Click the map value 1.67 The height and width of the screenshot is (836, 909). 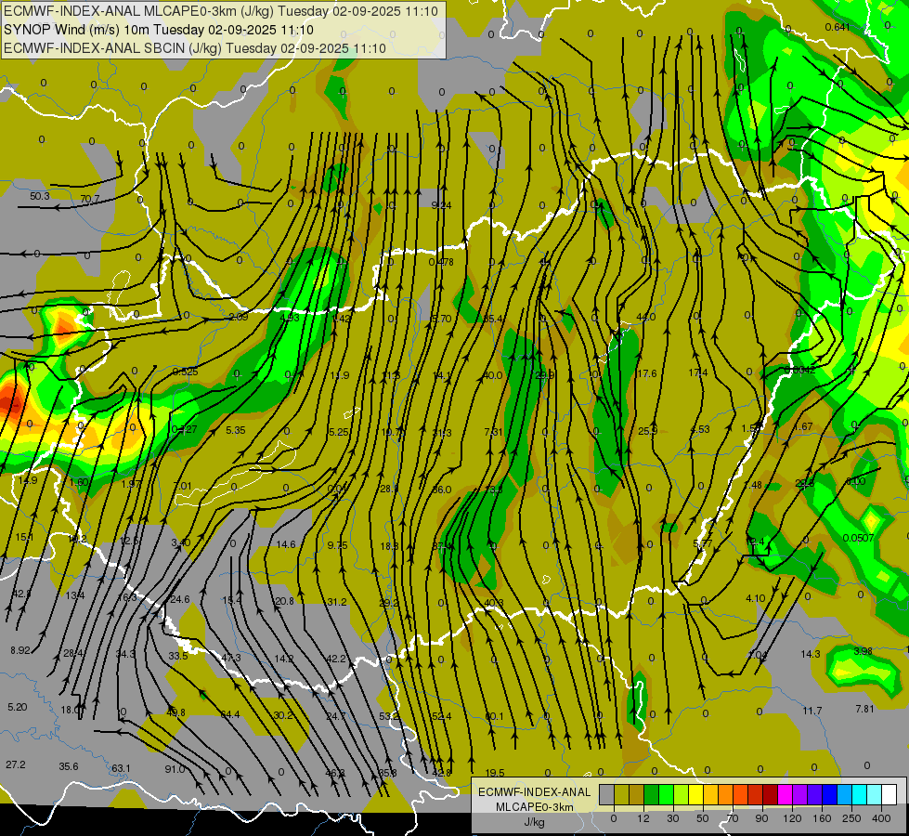803,427
